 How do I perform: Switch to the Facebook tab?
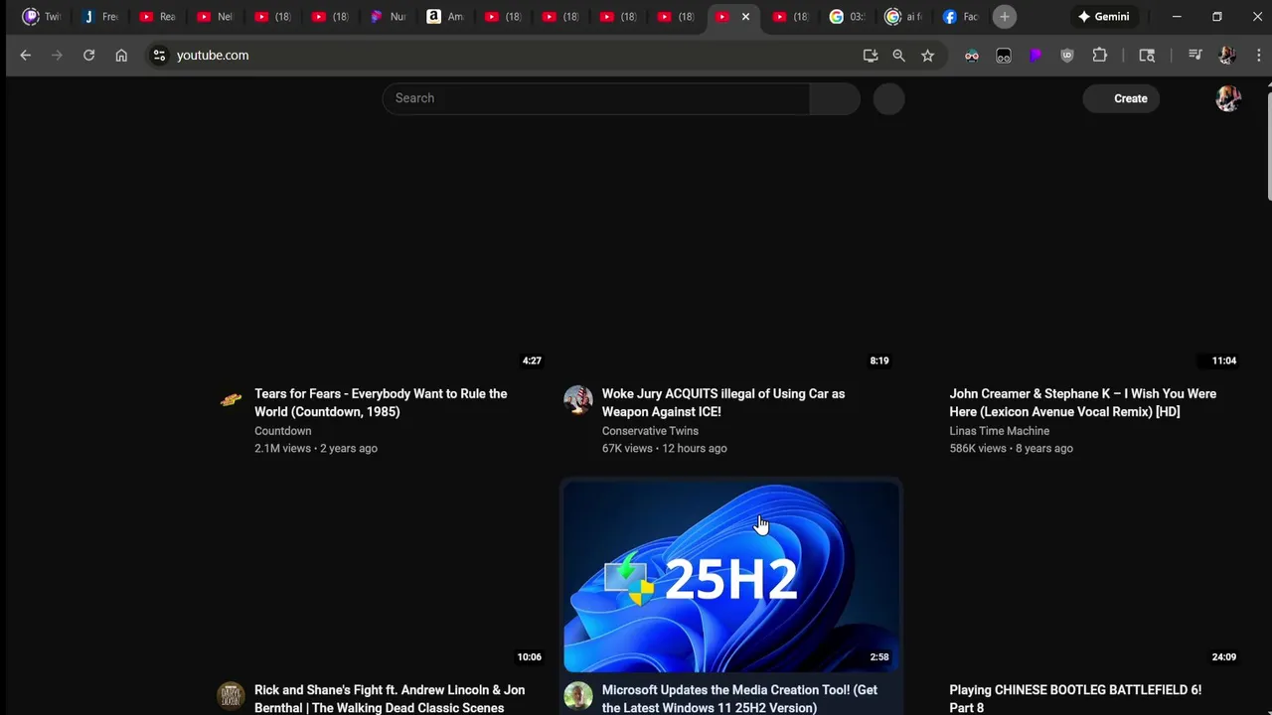(961, 17)
